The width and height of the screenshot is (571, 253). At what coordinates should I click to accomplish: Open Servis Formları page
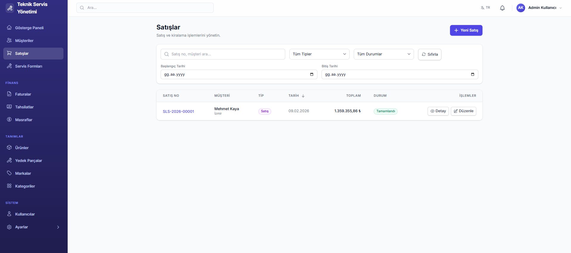pos(29,66)
